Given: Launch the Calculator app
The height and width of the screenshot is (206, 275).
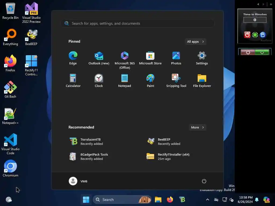Looking at the screenshot, I should tap(73, 80).
